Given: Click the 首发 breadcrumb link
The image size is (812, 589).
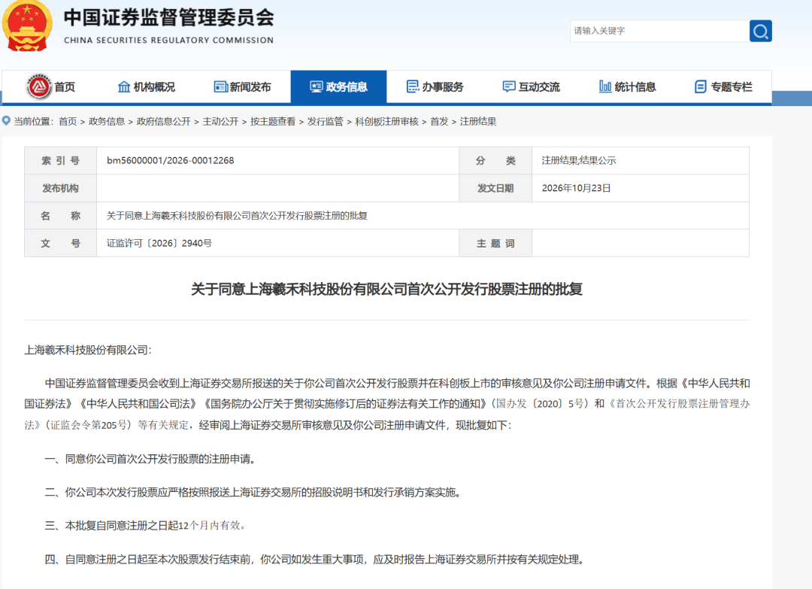Looking at the screenshot, I should [439, 121].
